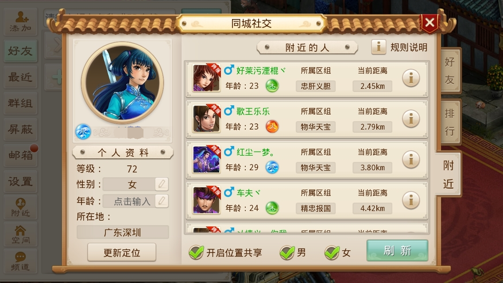The image size is (503, 283).
Task: Open info for player 歌王乐乐
Action: (411, 119)
